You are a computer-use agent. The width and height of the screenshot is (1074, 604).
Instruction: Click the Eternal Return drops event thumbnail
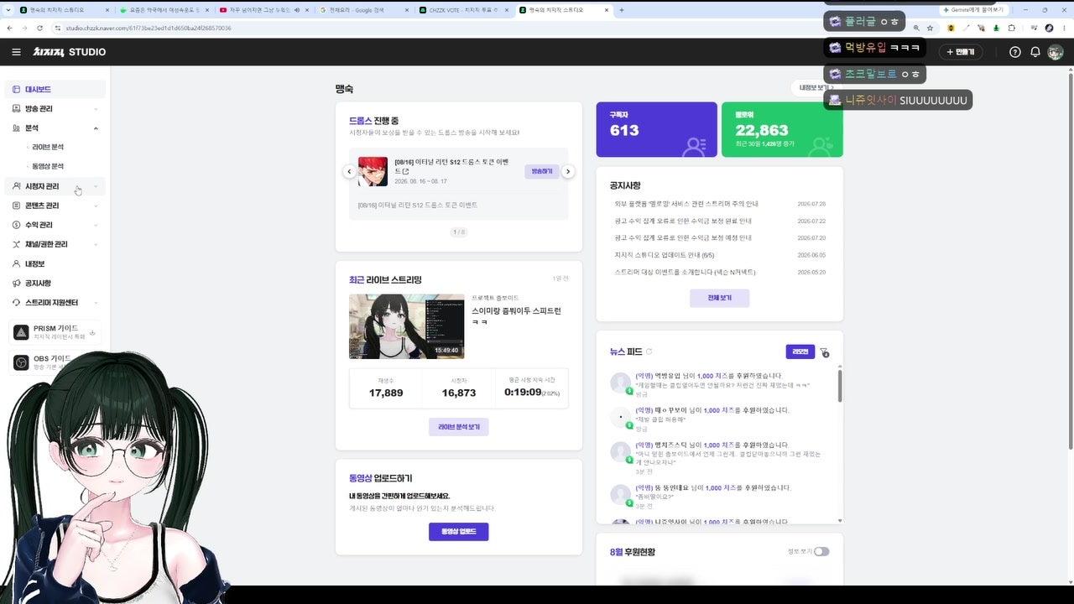[373, 171]
